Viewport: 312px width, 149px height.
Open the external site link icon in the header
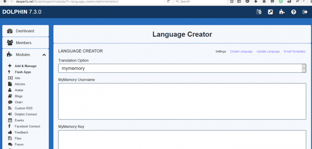270,12
